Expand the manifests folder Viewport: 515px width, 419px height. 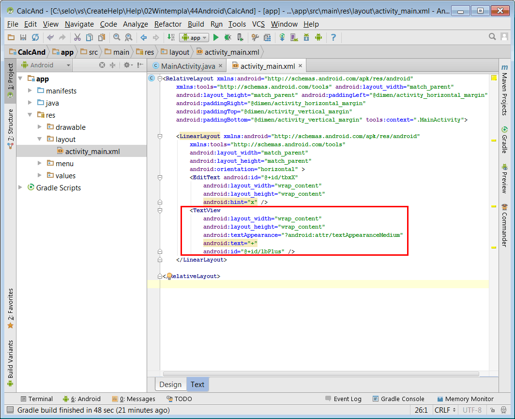pos(30,91)
